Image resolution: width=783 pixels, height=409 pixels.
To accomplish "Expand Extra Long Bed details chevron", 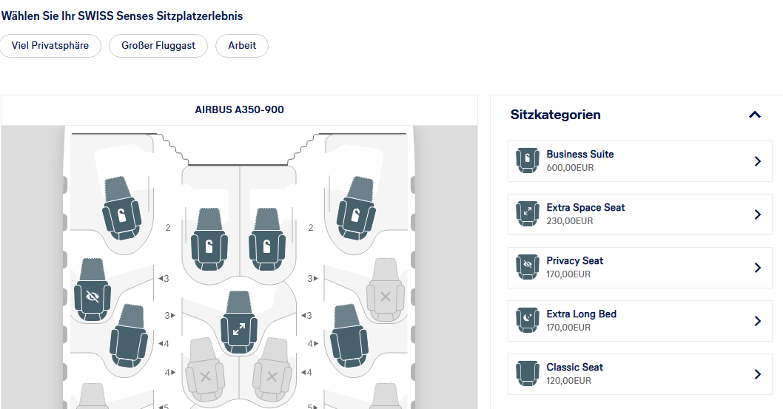I will click(x=758, y=321).
